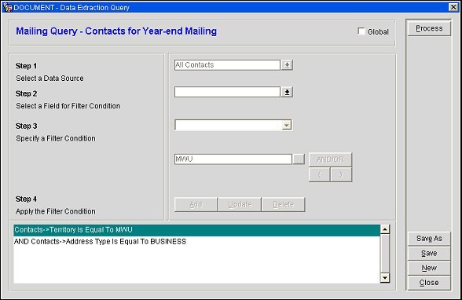Open the Step 2 filter field dropdown arrow
The width and height of the screenshot is (462, 300).
287,92
